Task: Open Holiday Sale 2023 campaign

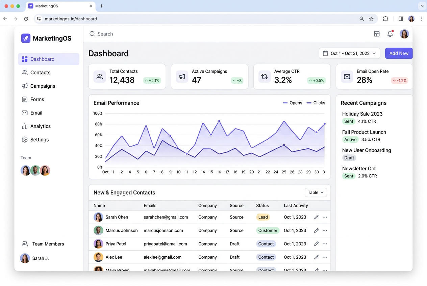Action: pyautogui.click(x=362, y=114)
